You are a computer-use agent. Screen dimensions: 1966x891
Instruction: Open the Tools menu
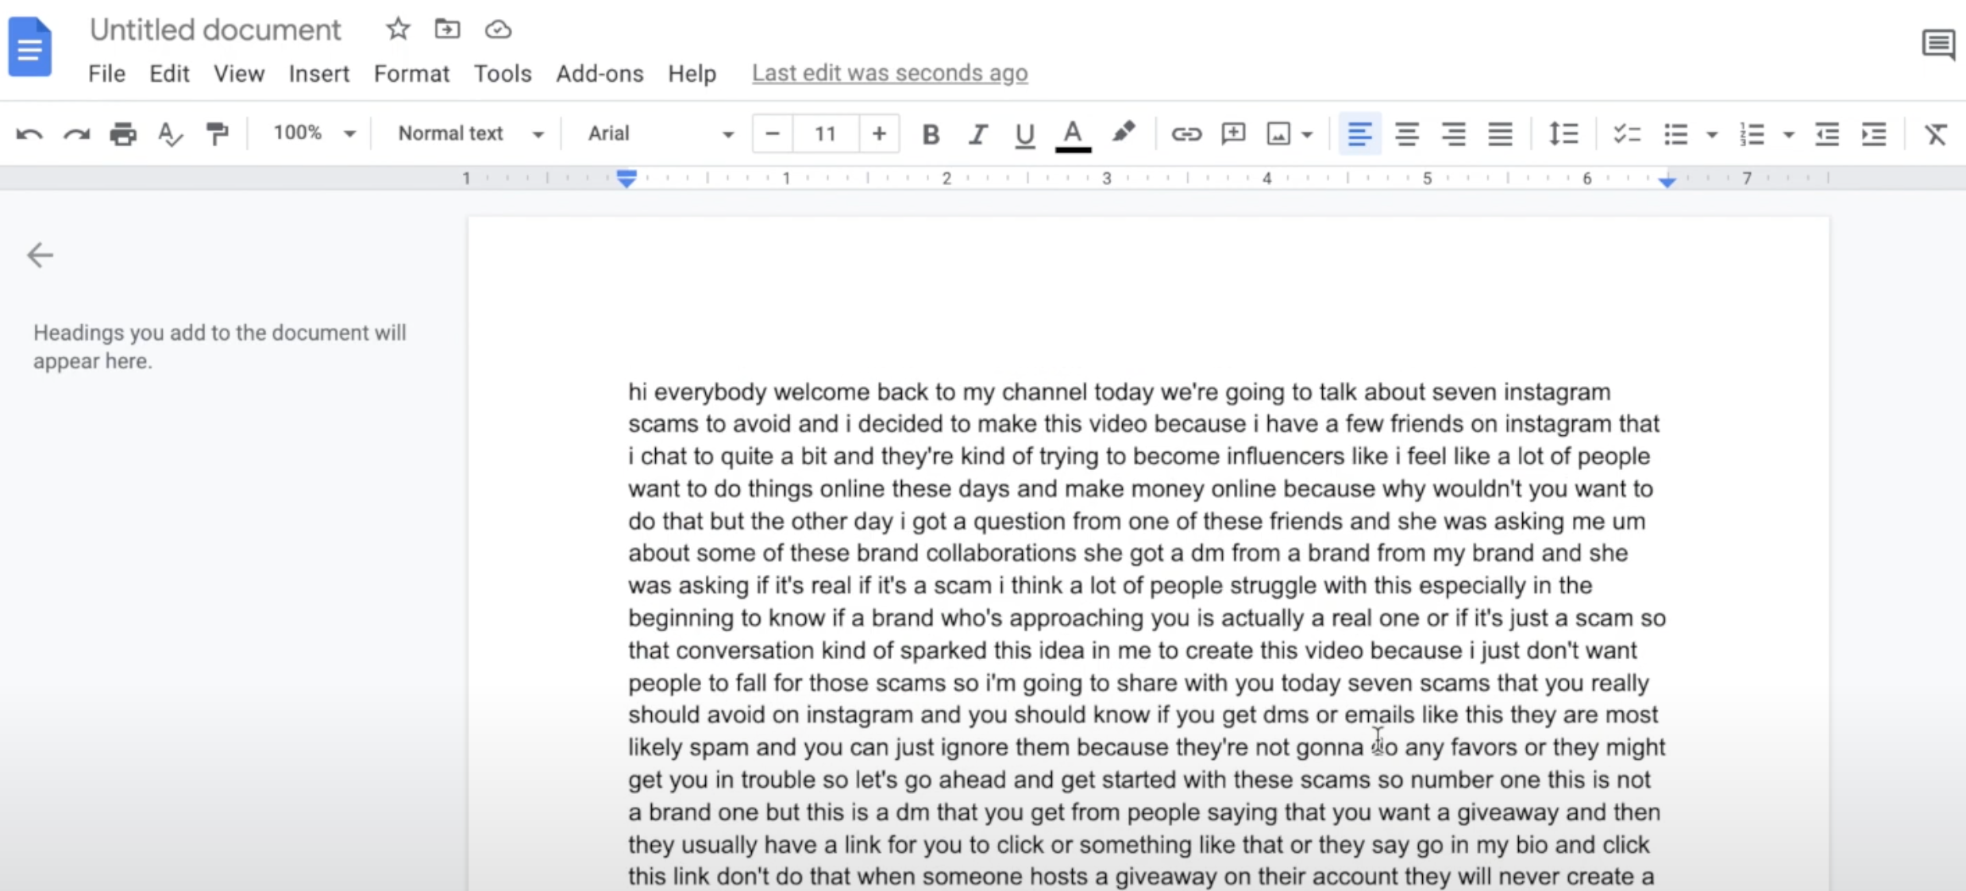503,74
